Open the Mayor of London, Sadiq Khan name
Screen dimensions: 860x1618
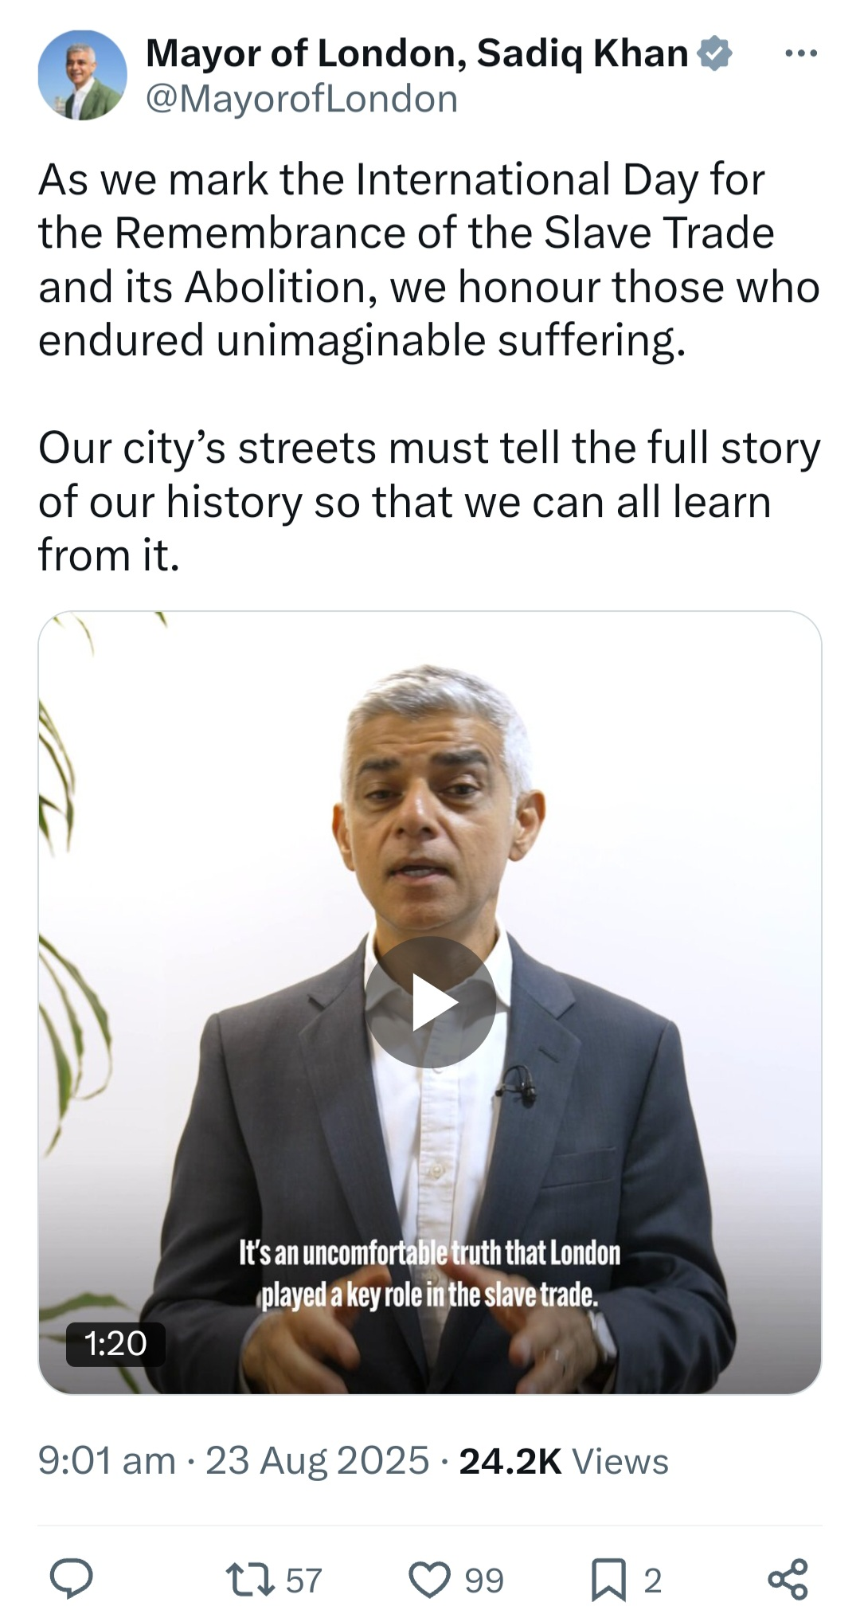(417, 53)
